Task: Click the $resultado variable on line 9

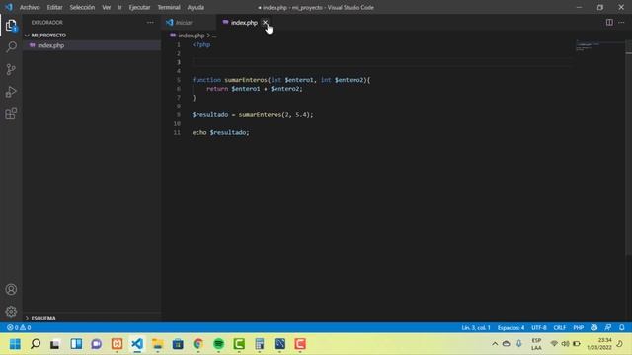Action: (210, 114)
